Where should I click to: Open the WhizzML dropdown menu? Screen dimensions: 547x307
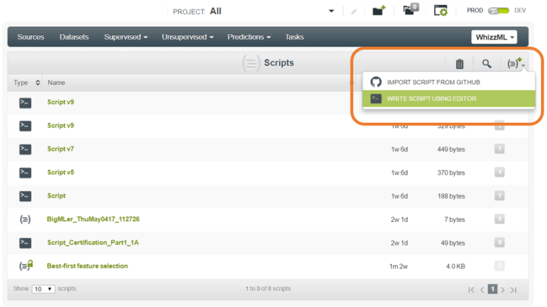[x=494, y=37]
